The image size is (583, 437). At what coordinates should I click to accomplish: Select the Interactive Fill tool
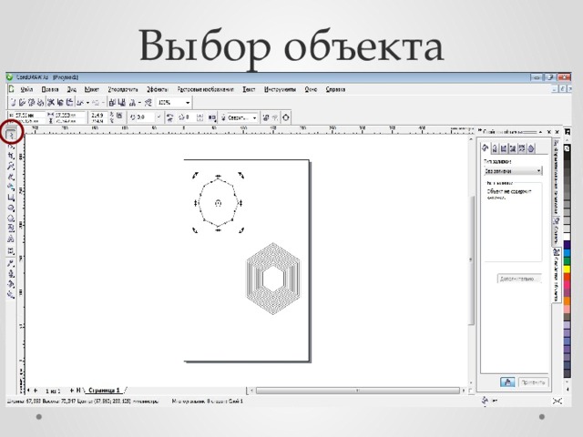click(11, 295)
